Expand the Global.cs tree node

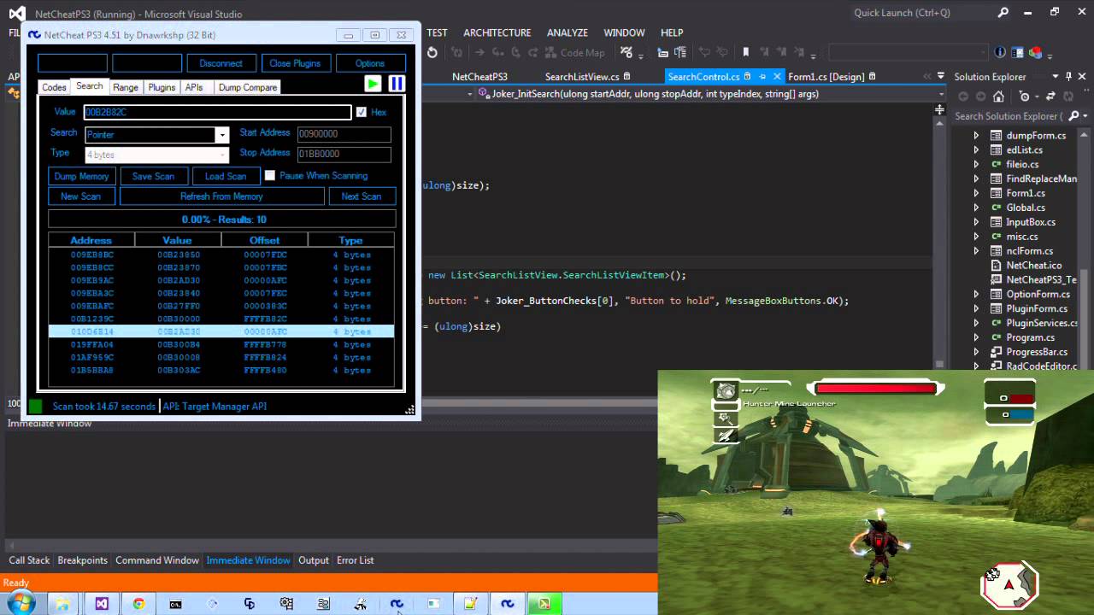point(976,208)
